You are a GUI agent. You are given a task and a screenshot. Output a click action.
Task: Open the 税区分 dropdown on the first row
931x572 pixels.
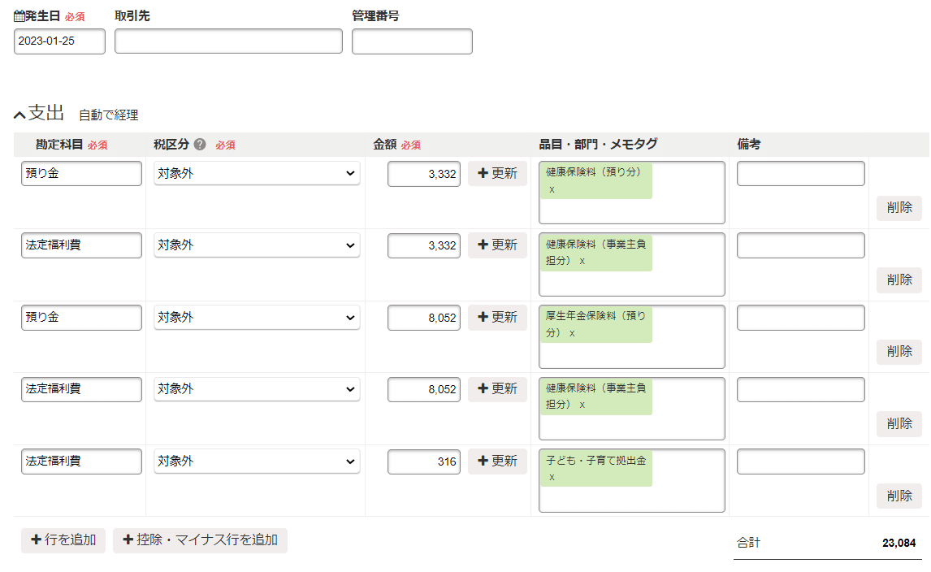pyautogui.click(x=256, y=173)
